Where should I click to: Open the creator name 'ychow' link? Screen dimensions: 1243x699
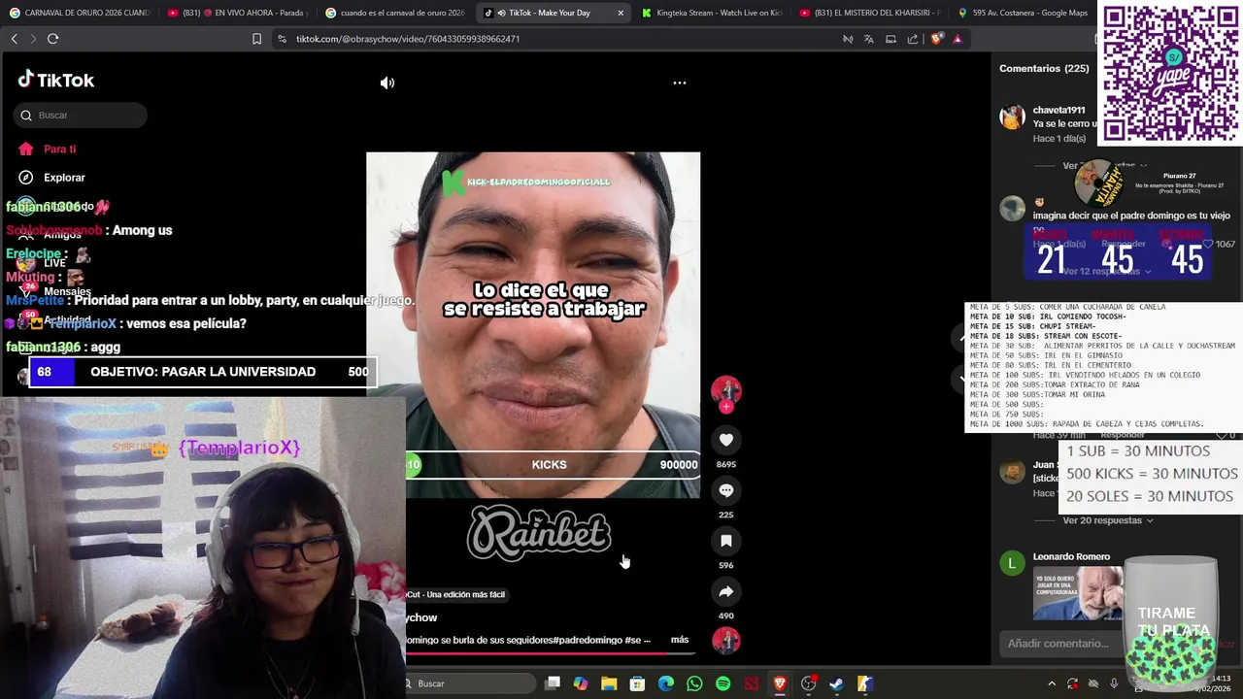(x=421, y=617)
